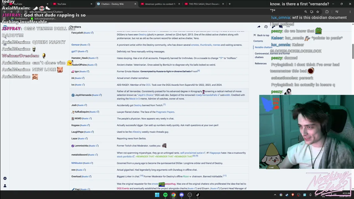Image resolution: width=354 pixels, height=199 pixels.
Task: Open Rustle link next to MrMouton
Action: pyautogui.click(x=88, y=163)
